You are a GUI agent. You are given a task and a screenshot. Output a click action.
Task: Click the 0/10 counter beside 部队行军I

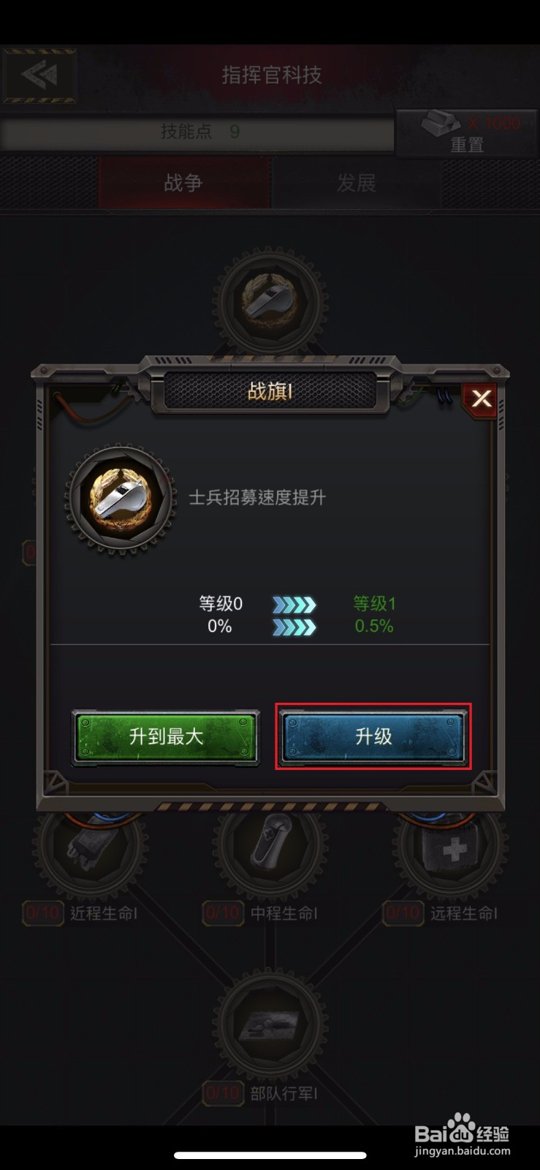point(222,1093)
